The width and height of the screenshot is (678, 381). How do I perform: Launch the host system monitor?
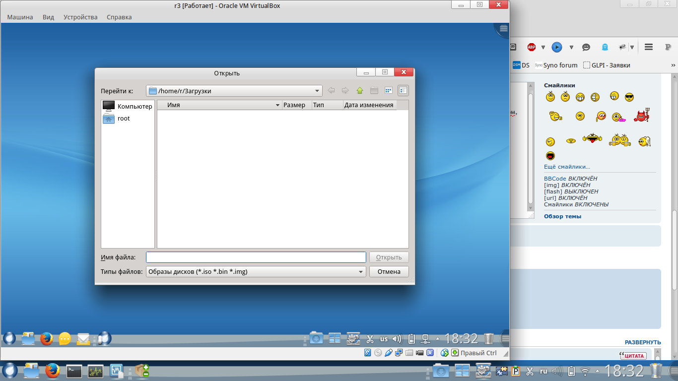click(95, 371)
